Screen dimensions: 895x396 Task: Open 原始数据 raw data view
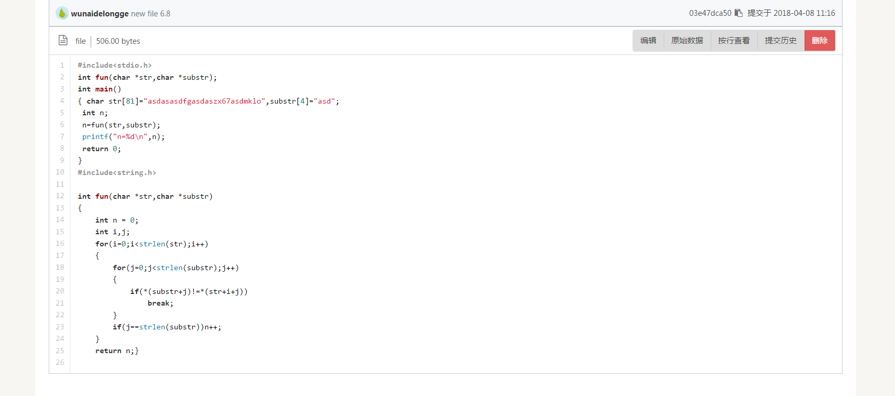pyautogui.click(x=687, y=41)
